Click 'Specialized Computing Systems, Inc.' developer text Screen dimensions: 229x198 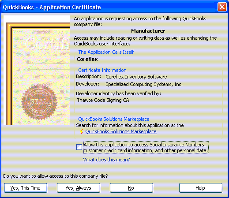pyautogui.click(x=144, y=84)
